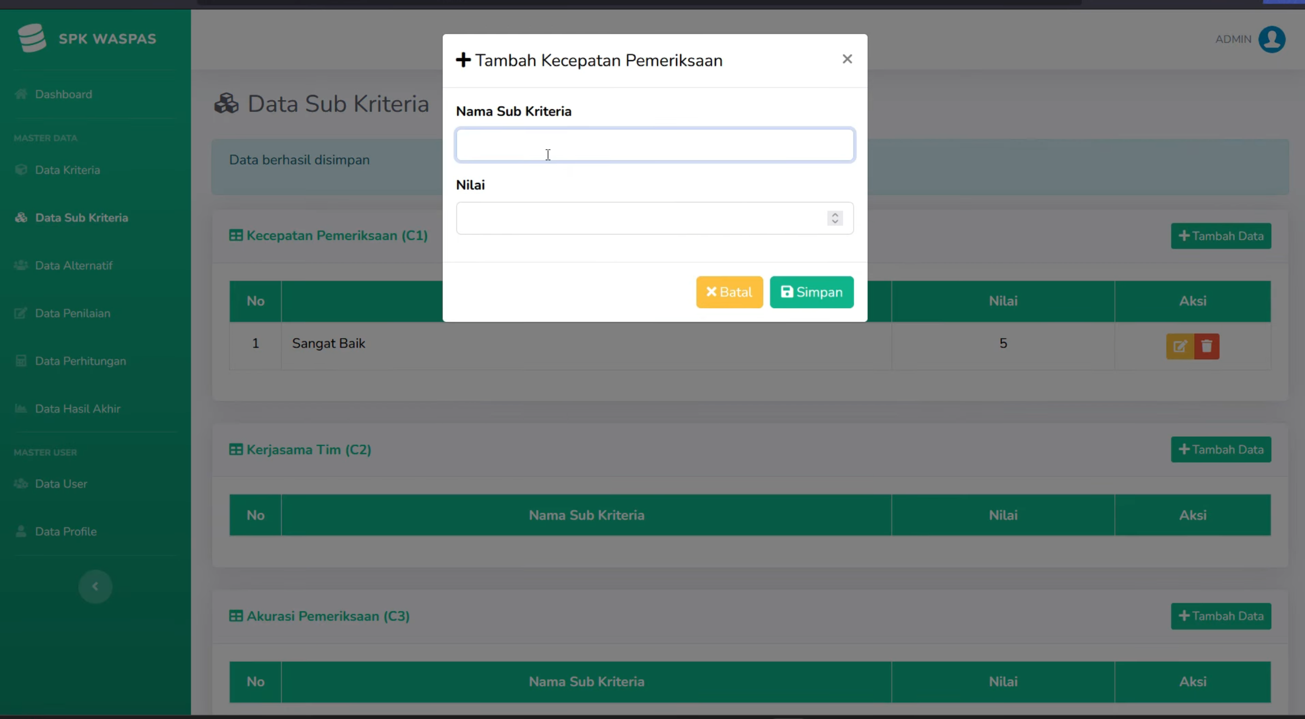This screenshot has width=1305, height=719.
Task: Save with the Simpan button
Action: point(812,292)
